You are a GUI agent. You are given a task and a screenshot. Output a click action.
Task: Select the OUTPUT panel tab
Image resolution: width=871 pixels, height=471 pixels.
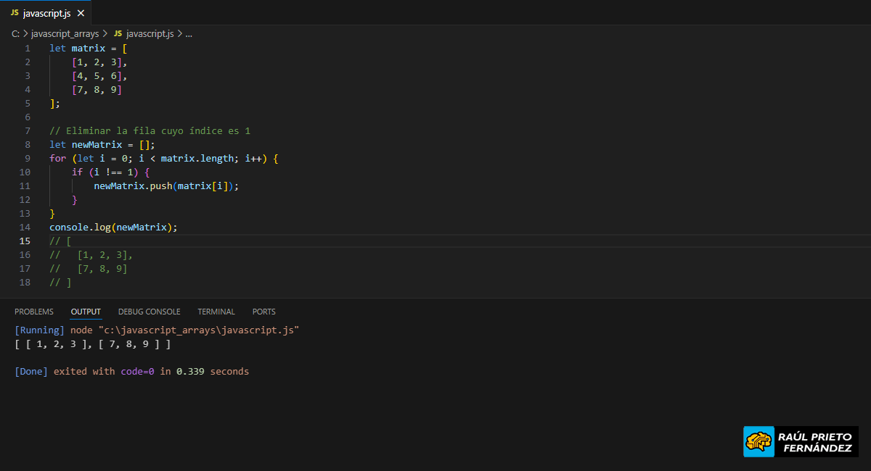pyautogui.click(x=86, y=312)
